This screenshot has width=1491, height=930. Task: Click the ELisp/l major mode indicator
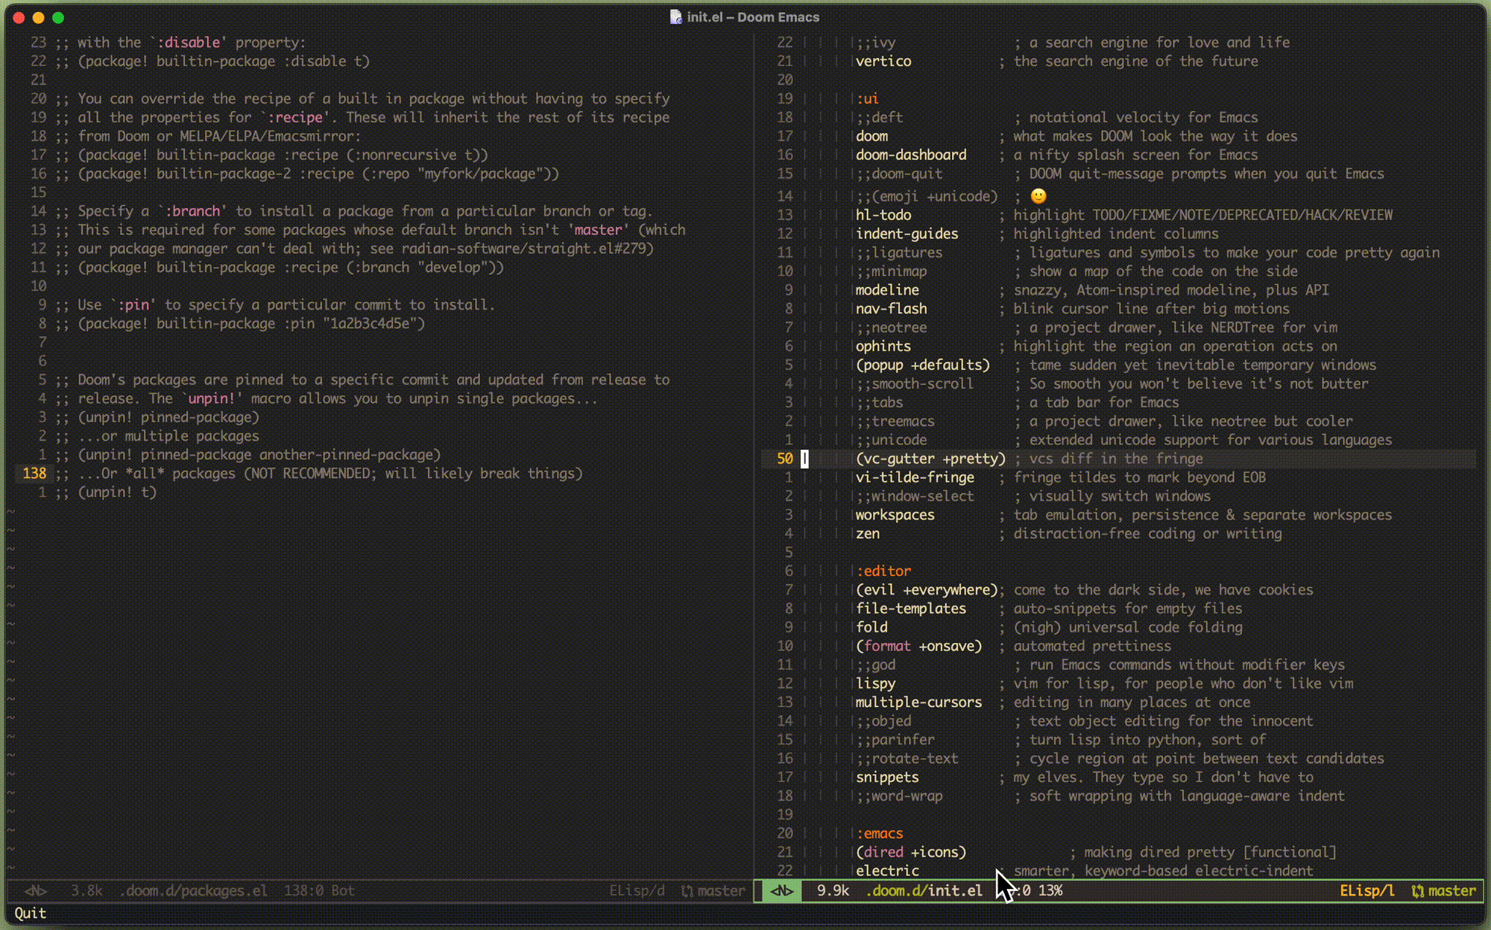1367,890
